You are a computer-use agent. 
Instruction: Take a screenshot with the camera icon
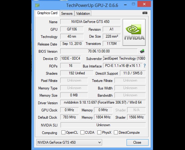pos(145,13)
